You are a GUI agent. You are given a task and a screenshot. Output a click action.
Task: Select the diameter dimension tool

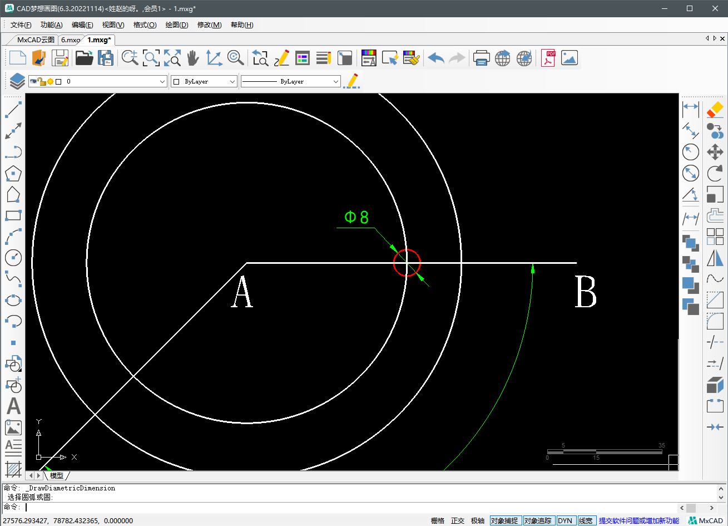tap(691, 173)
